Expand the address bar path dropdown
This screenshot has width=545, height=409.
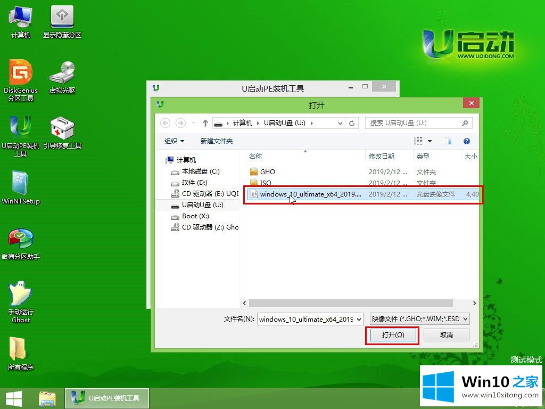[x=340, y=123]
